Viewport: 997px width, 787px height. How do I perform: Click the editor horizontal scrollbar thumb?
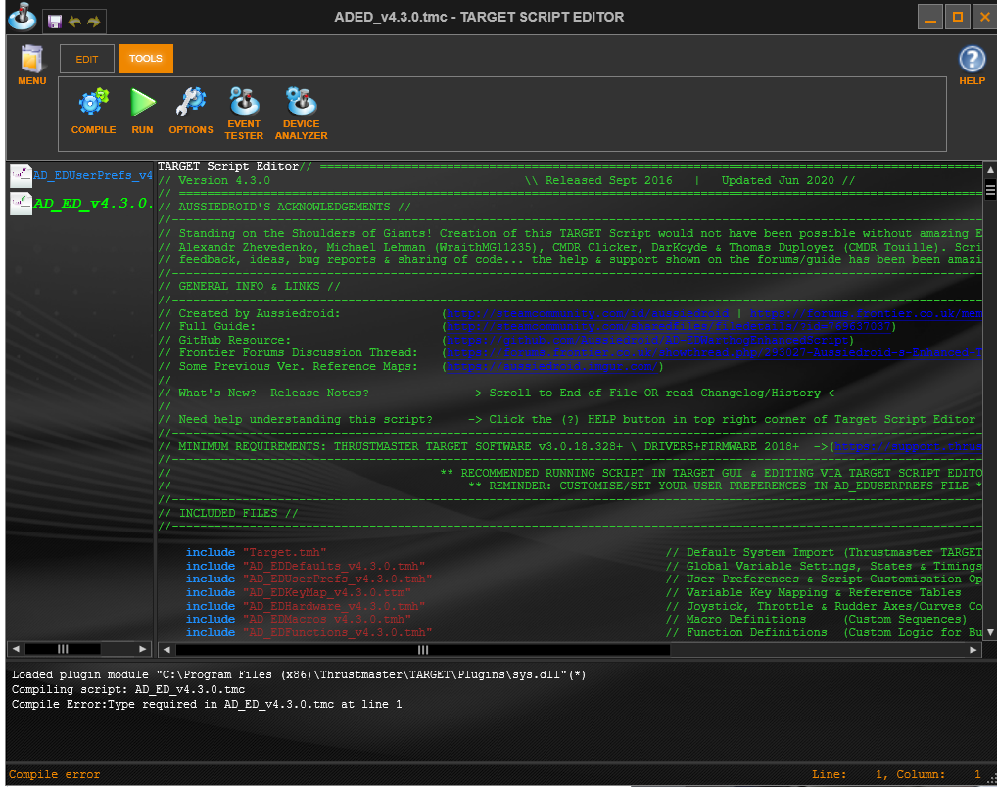pyautogui.click(x=423, y=650)
